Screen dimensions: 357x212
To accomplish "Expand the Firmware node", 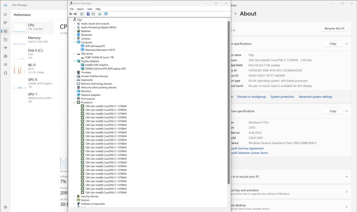I will click(x=75, y=72).
